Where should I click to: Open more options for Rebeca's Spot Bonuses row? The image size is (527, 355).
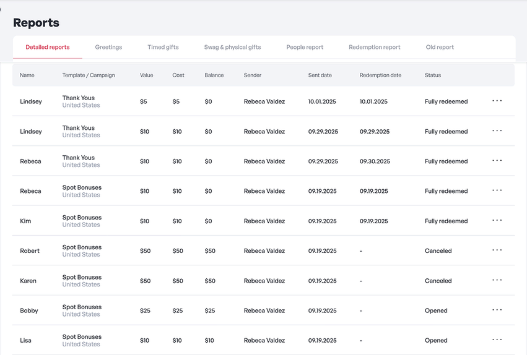pyautogui.click(x=497, y=190)
